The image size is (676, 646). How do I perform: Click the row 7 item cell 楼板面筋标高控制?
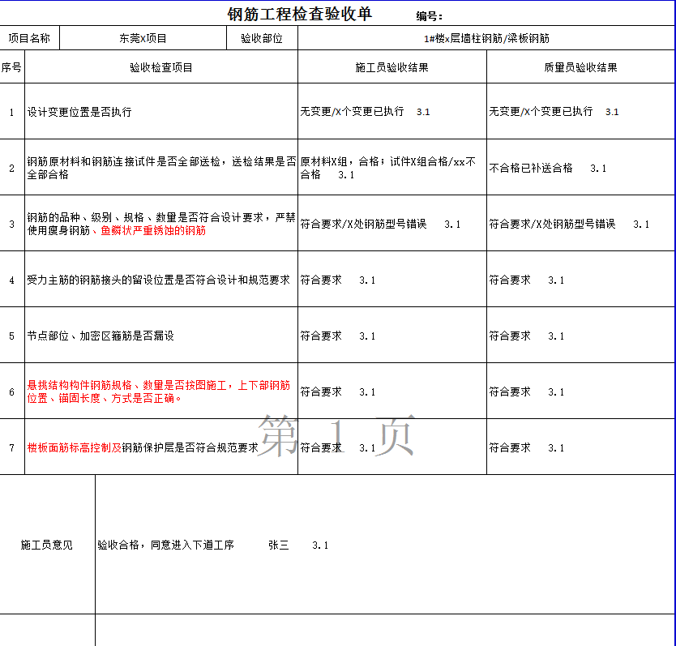(161, 447)
